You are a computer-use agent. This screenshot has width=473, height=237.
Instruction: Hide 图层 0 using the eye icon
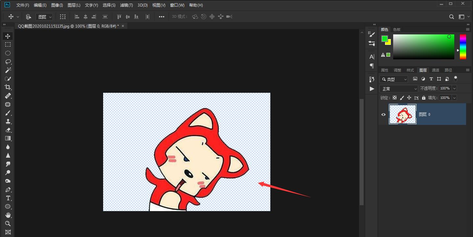click(x=383, y=114)
